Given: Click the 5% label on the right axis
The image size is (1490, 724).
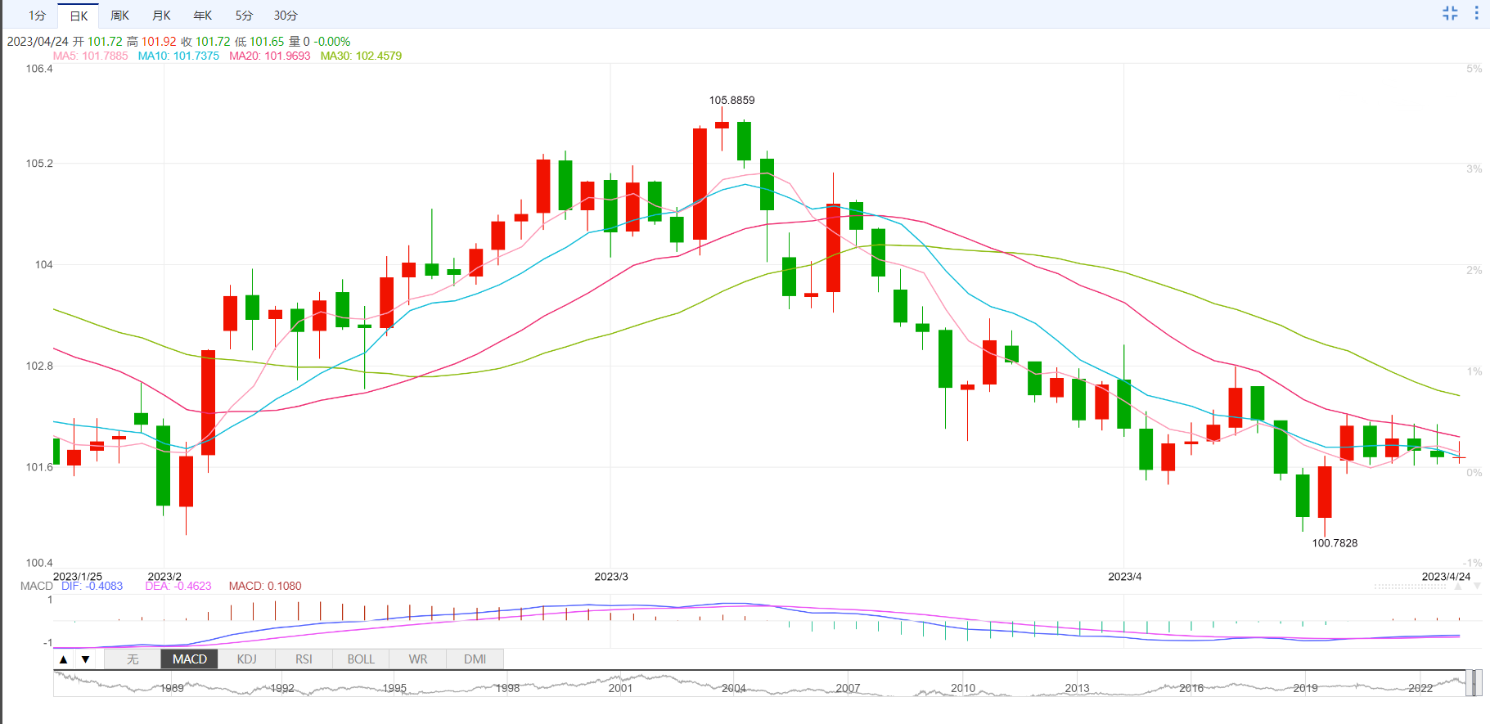Looking at the screenshot, I should [1474, 69].
